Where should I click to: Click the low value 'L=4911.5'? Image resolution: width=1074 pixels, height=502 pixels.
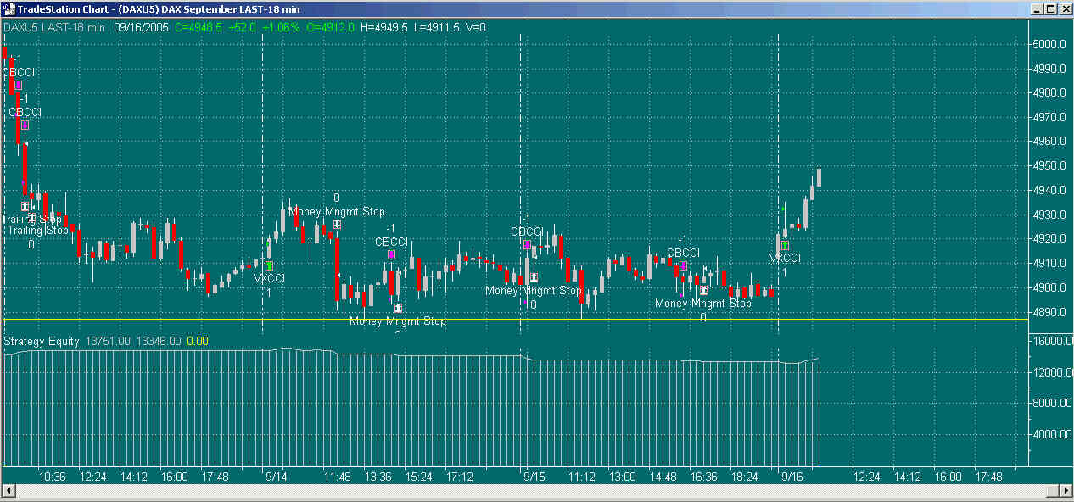tap(436, 27)
